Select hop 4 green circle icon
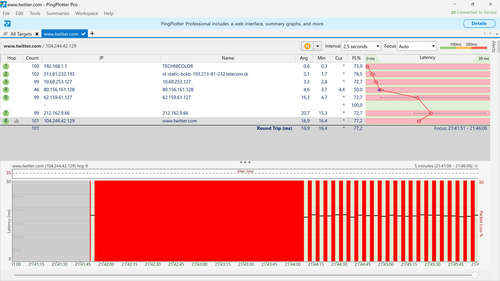Viewport: 500px width, 281px height. click(6, 90)
